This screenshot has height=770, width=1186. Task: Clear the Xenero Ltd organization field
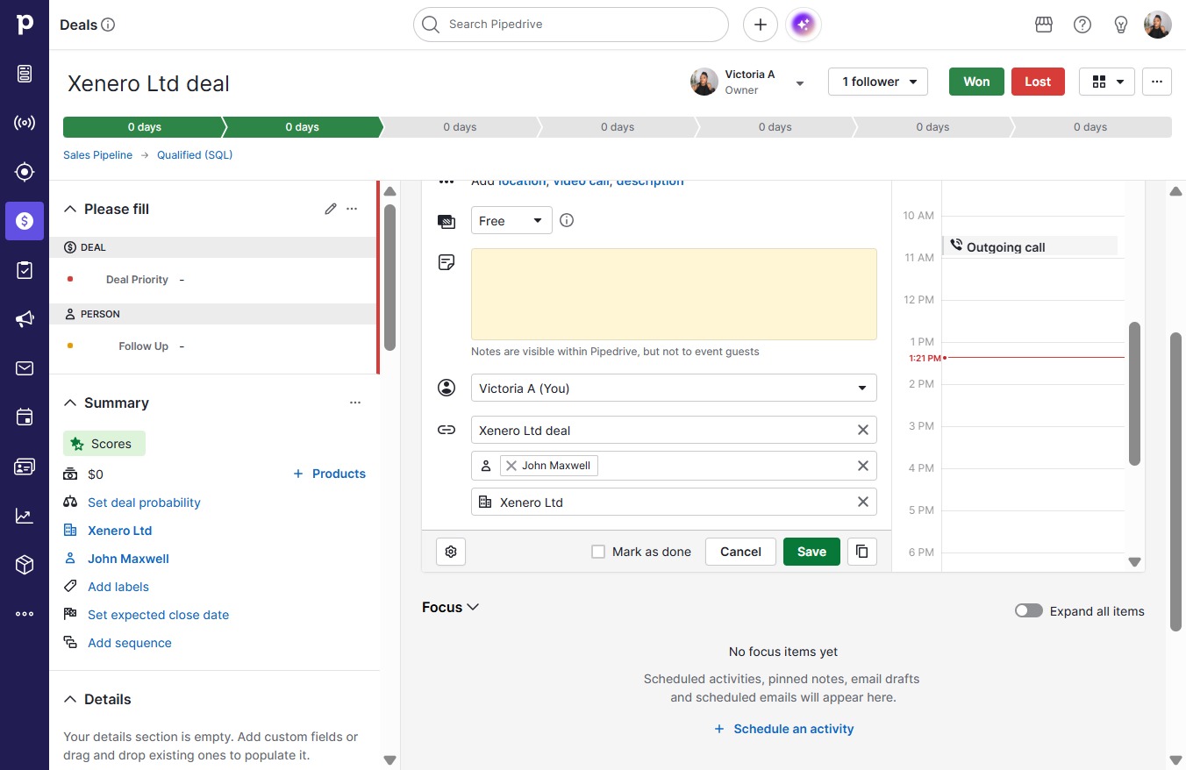[863, 502]
